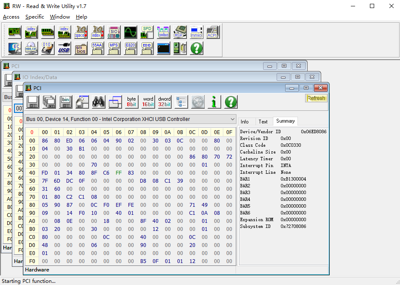The image size is (400, 285).
Task: Open the ACPI tables tool
Action: point(213,32)
